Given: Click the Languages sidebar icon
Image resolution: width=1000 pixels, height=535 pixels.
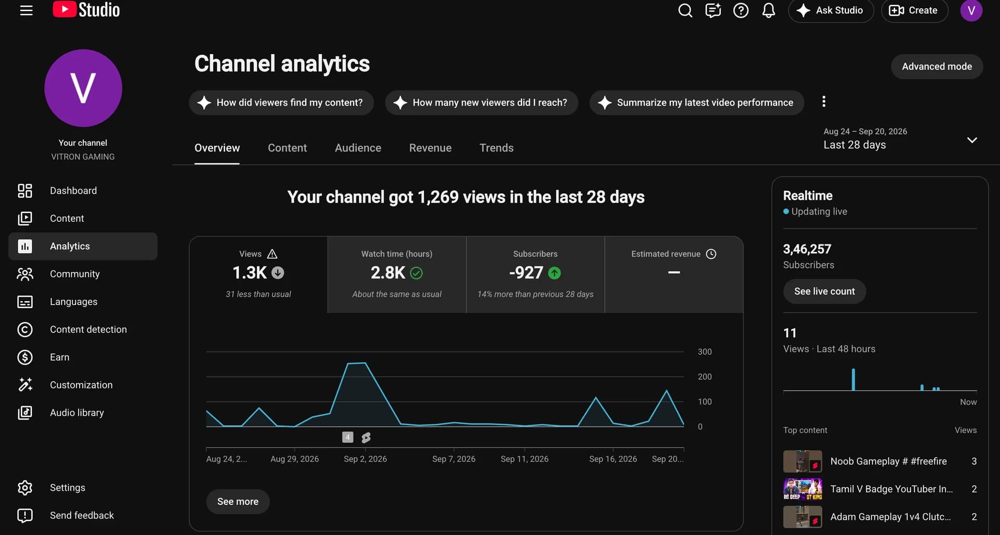Looking at the screenshot, I should pyautogui.click(x=25, y=302).
